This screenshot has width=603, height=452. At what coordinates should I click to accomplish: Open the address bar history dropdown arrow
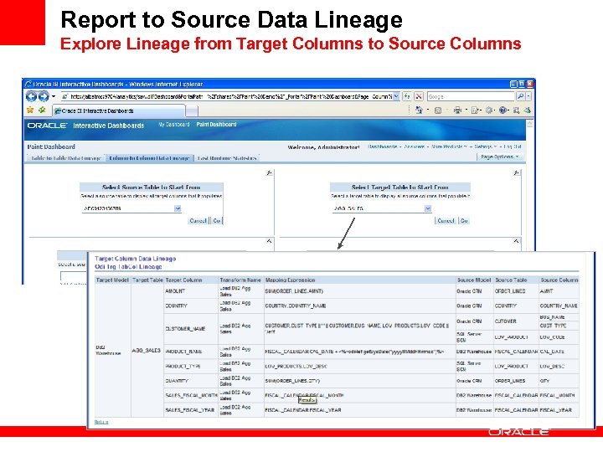(396, 97)
